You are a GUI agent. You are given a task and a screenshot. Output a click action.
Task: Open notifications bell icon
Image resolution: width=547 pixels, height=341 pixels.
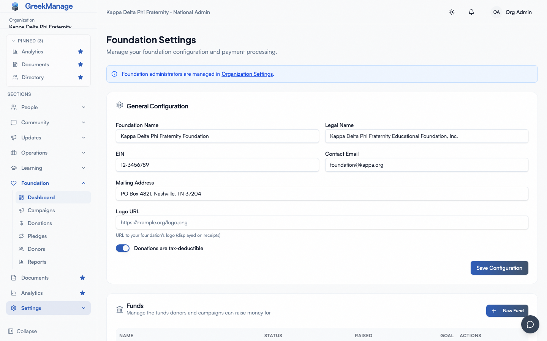(471, 12)
